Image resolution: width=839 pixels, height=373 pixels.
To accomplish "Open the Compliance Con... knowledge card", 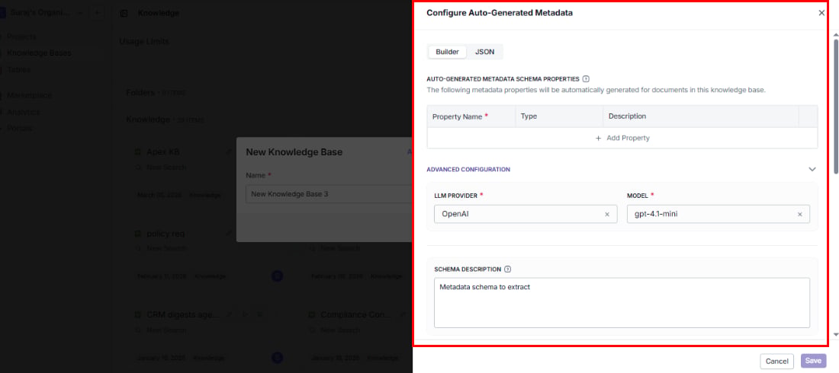I will pos(356,314).
